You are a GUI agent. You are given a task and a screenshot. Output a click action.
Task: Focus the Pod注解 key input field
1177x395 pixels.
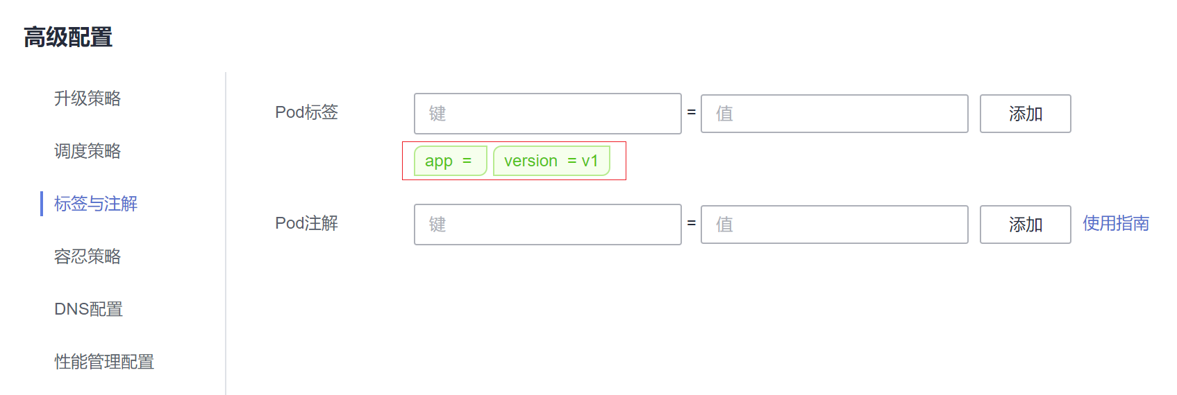coord(547,225)
